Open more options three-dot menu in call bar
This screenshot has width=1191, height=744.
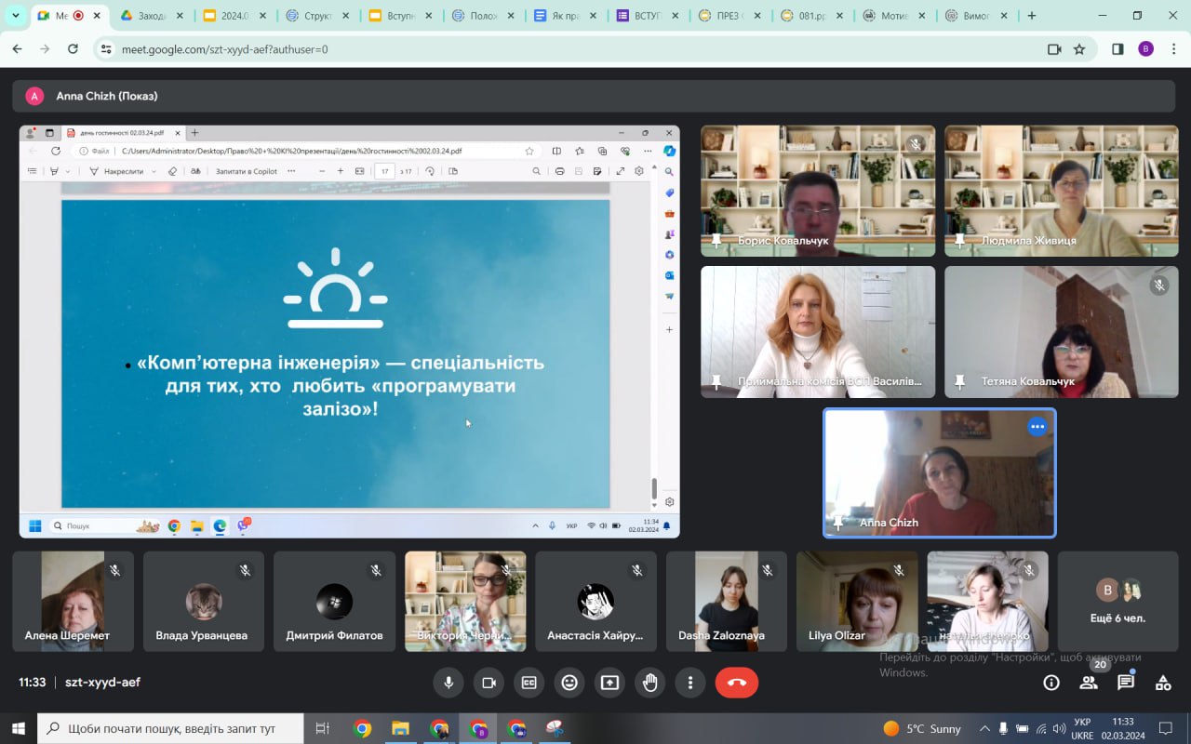coord(689,683)
